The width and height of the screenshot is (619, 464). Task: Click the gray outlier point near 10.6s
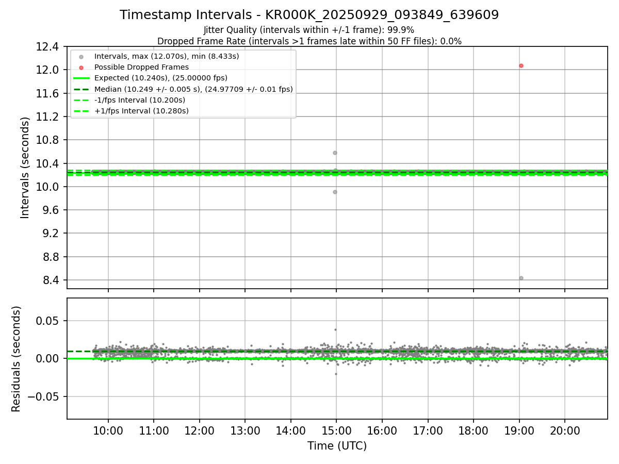tap(335, 153)
